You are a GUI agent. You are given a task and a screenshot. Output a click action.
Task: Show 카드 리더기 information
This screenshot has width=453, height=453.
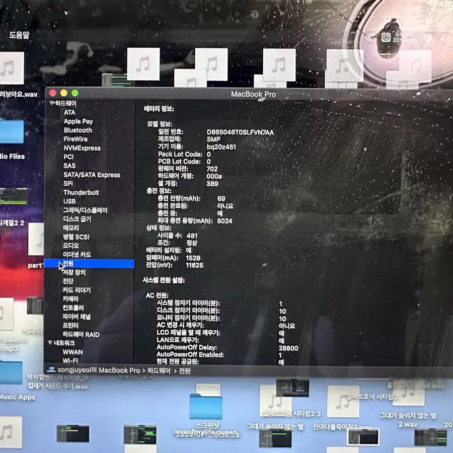77,290
